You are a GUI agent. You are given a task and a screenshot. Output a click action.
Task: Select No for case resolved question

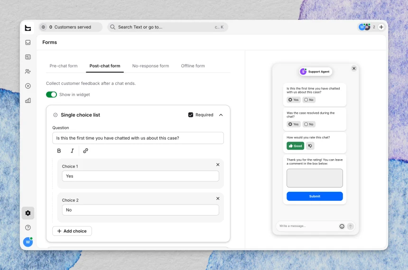(309, 124)
